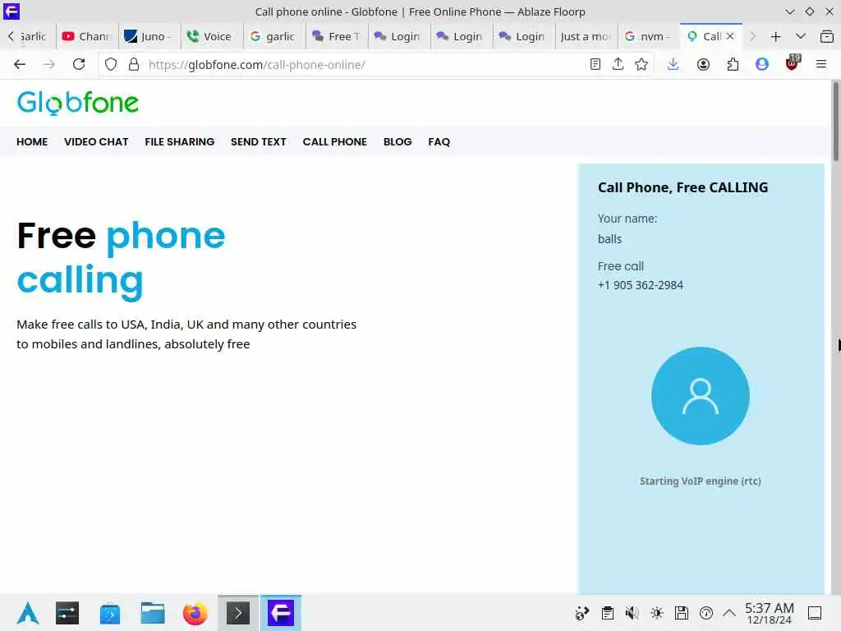Click the share page icon
The height and width of the screenshot is (631, 841).
point(618,64)
